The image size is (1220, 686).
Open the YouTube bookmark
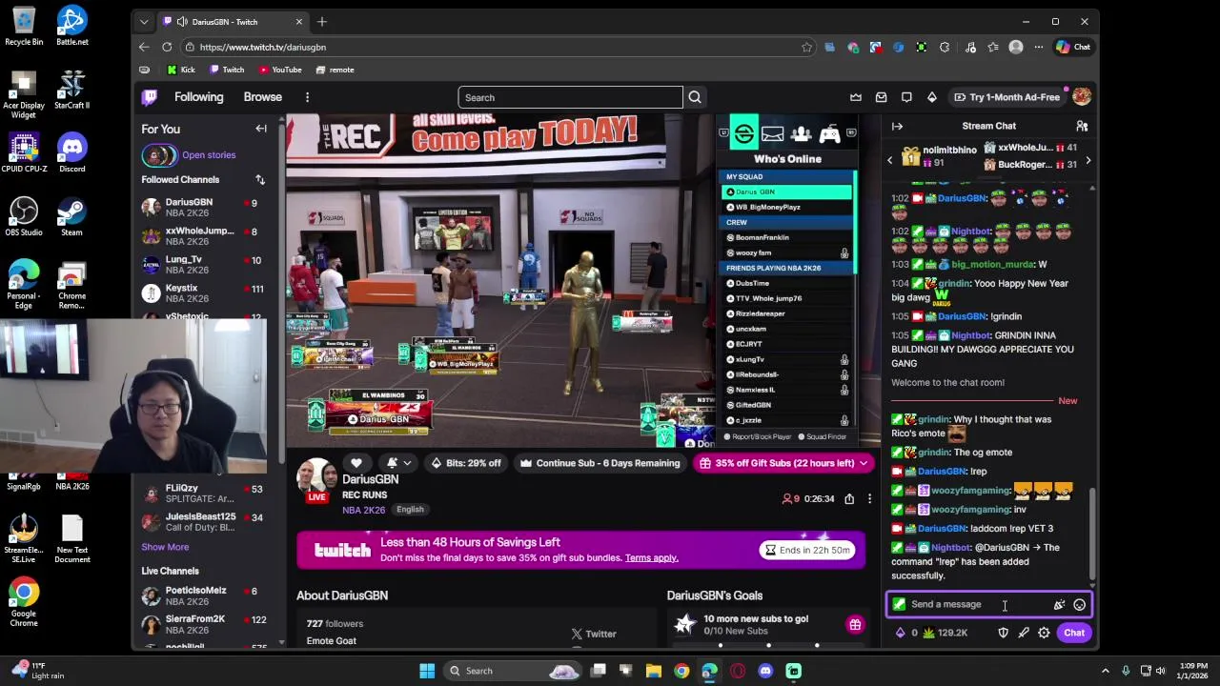(280, 70)
